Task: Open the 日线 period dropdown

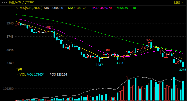Action: click(179, 2)
